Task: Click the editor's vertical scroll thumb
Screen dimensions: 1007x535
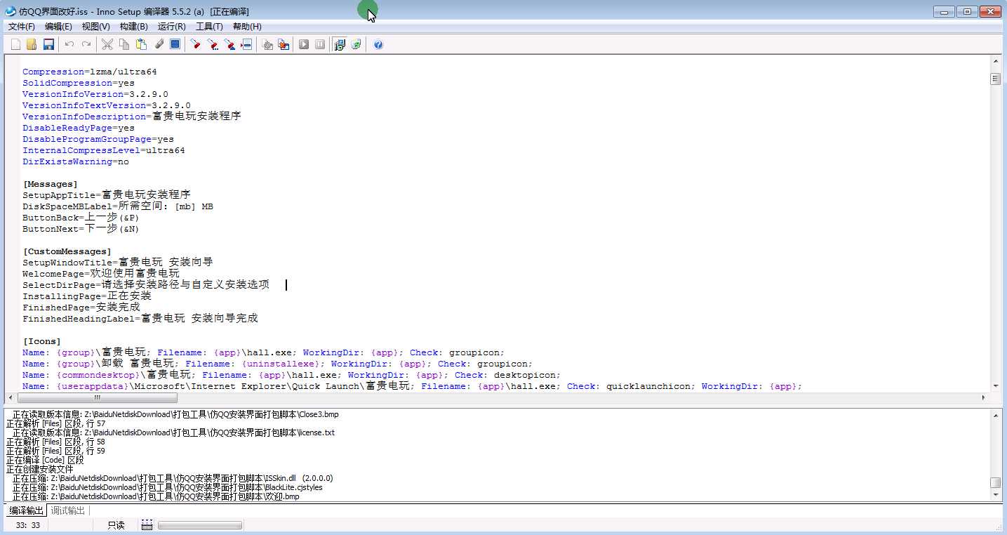Action: click(x=995, y=79)
